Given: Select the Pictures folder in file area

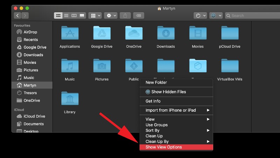Looking at the screenshot, I should (x=102, y=66).
